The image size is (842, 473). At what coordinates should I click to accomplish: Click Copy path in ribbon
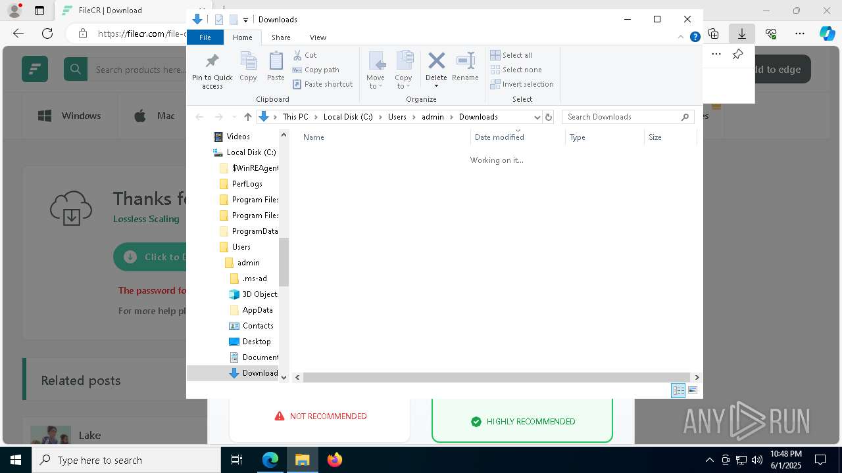pos(316,70)
